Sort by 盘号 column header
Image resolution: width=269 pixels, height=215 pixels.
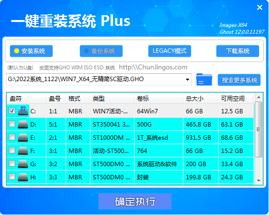pyautogui.click(x=56, y=99)
